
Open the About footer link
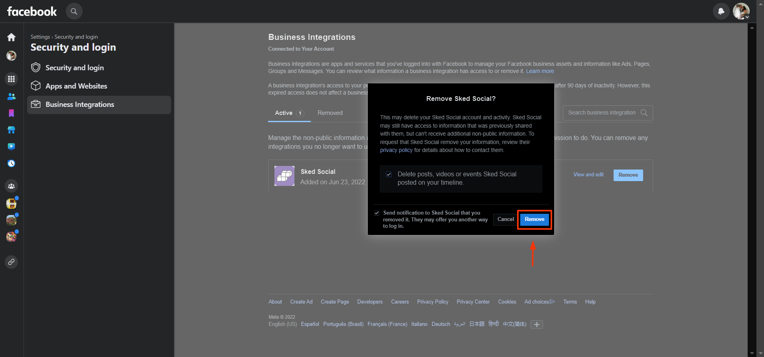tap(275, 302)
